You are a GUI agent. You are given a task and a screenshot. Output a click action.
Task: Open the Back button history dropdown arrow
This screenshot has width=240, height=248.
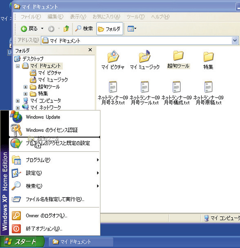point(42,28)
